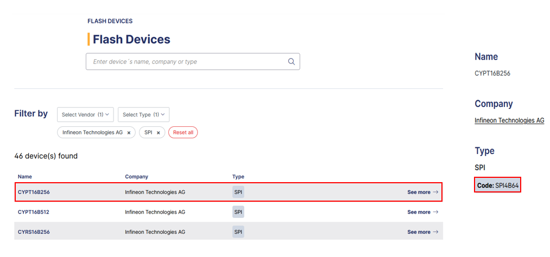Click the Code SPI4B64 label
The height and width of the screenshot is (257, 550).
coord(497,185)
